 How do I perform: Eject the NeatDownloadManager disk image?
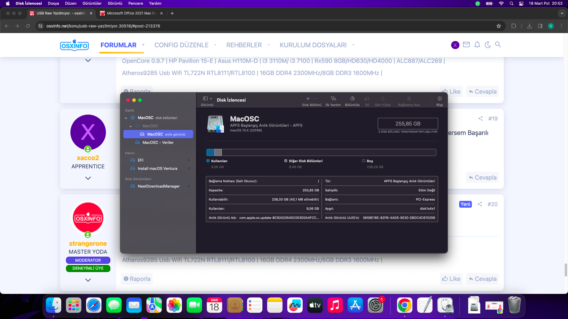pos(189,186)
